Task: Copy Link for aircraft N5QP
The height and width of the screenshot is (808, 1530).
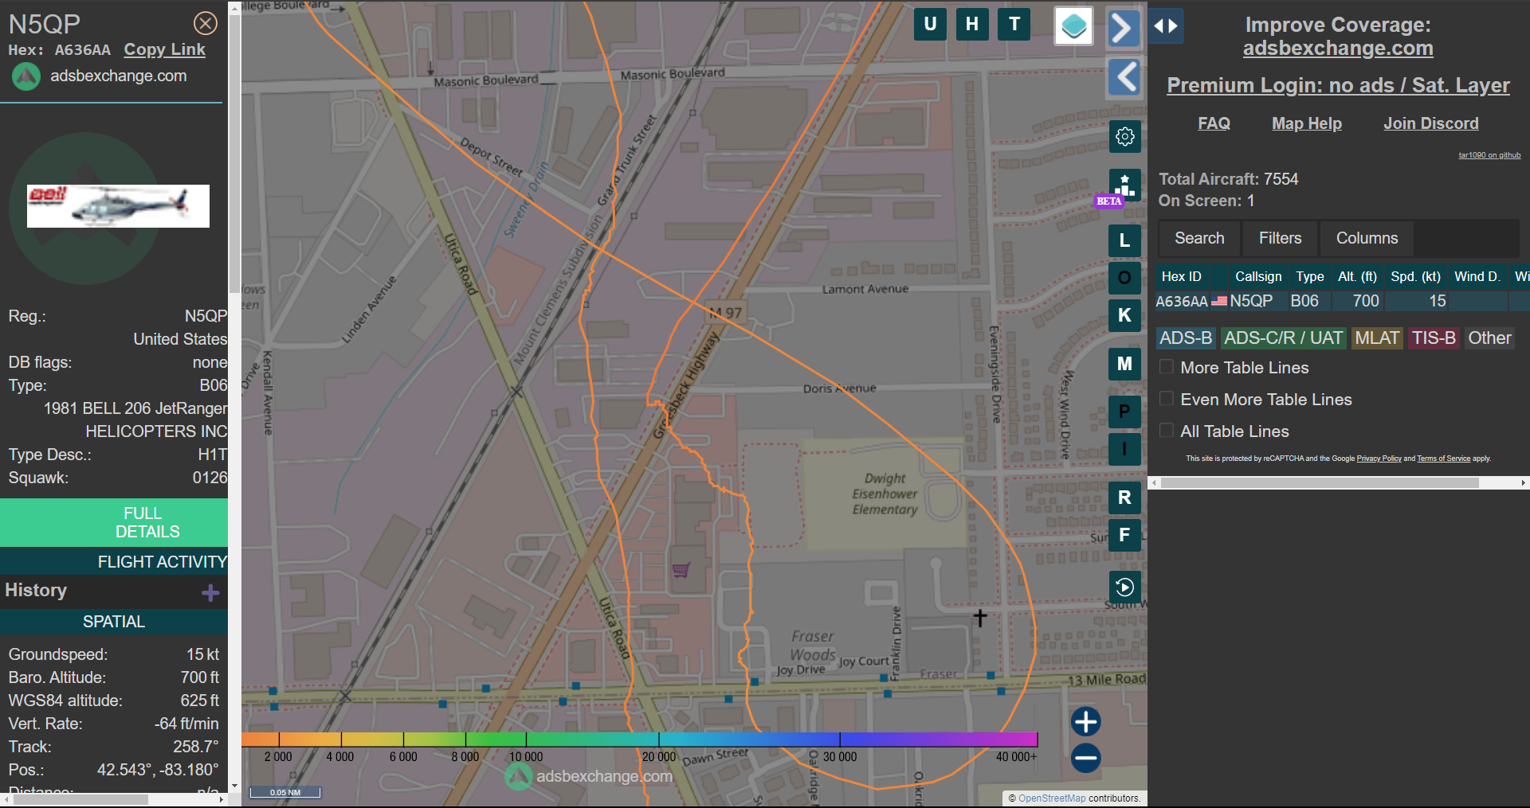Action: pyautogui.click(x=164, y=49)
